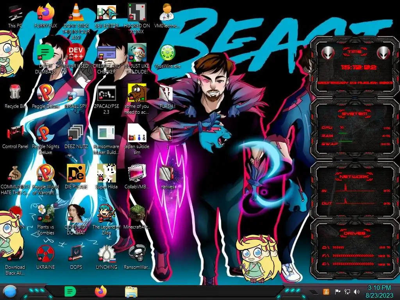The height and width of the screenshot is (300, 400).
Task: Click the COMMUNISTS HATE THIS money bag icon
Action: (15, 180)
